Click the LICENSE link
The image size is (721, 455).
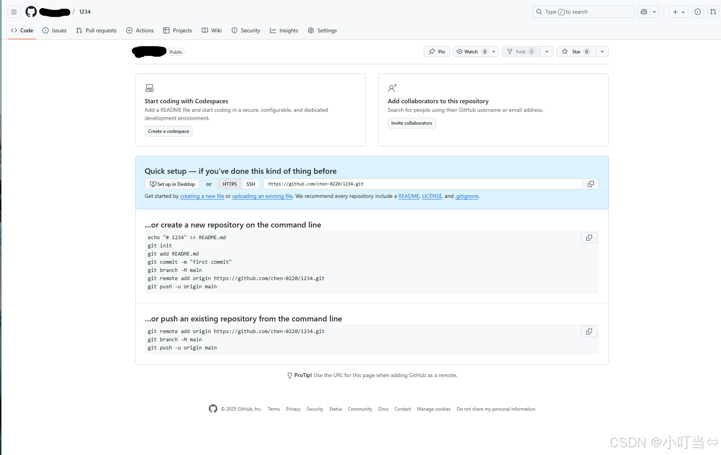[x=432, y=196]
